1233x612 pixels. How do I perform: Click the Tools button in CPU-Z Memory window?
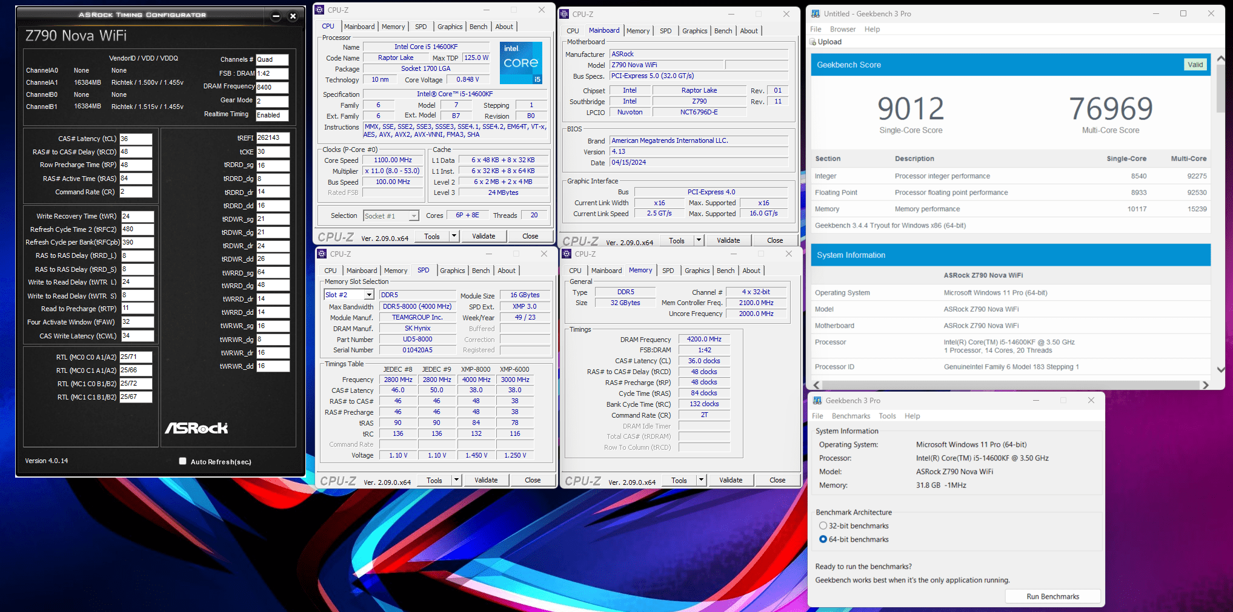(x=679, y=480)
